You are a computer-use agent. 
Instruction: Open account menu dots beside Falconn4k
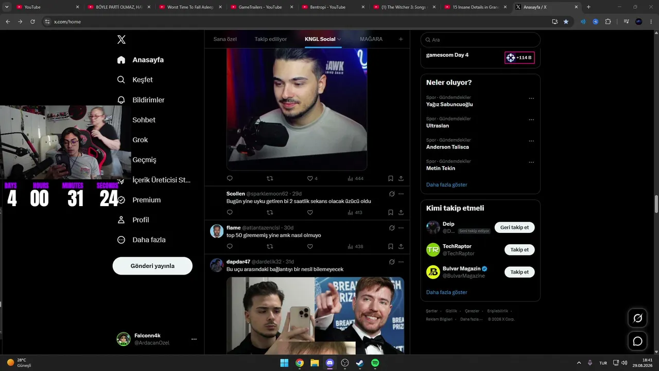coord(194,339)
